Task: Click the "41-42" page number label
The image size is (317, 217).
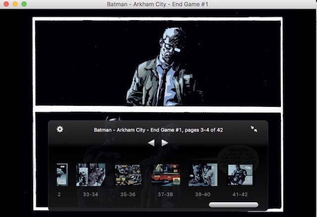Action: pos(240,194)
